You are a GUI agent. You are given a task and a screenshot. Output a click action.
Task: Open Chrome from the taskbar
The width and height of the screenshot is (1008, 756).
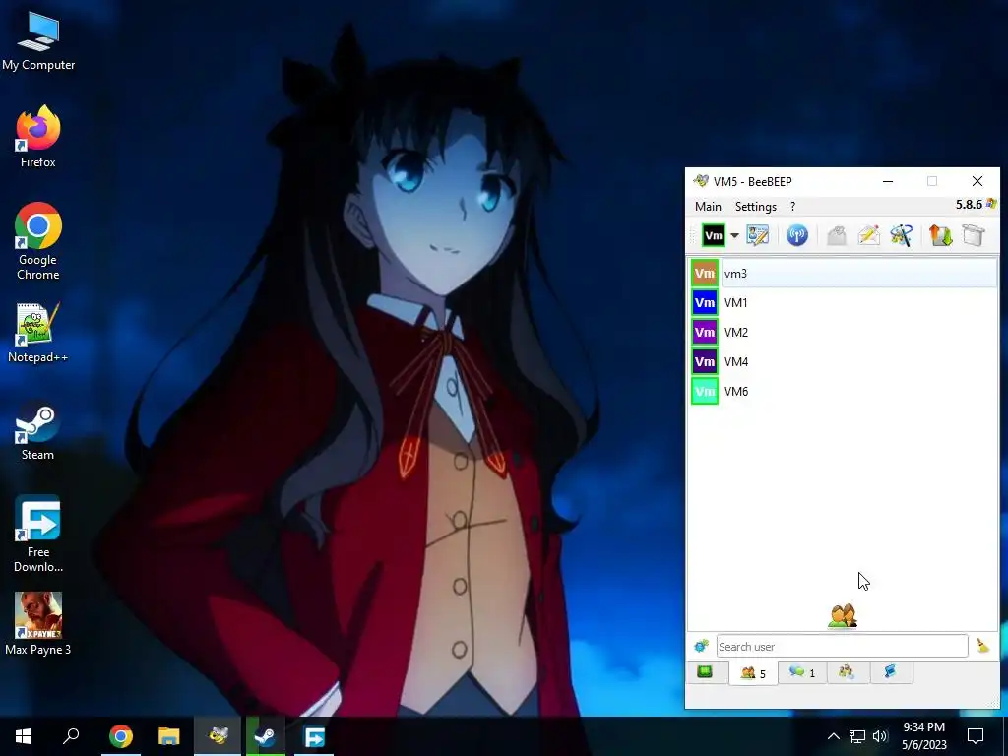point(120,736)
